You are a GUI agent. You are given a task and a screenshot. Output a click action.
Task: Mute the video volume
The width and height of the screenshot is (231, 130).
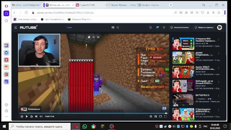click(41, 116)
